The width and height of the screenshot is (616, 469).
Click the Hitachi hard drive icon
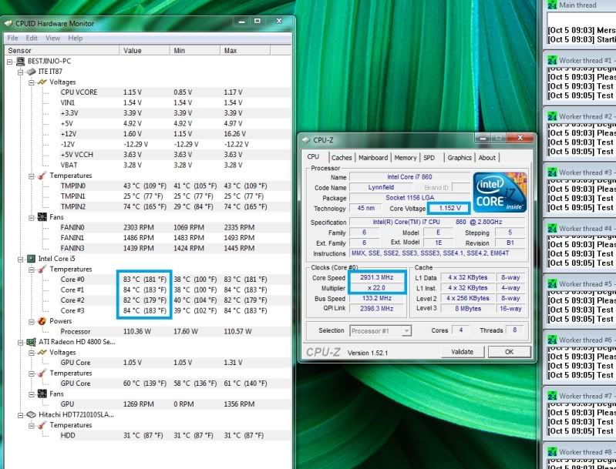click(x=31, y=414)
